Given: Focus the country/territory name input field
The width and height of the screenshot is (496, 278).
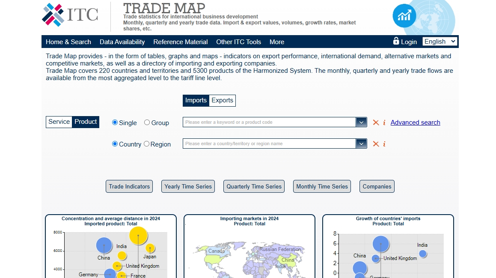Looking at the screenshot, I should 270,144.
